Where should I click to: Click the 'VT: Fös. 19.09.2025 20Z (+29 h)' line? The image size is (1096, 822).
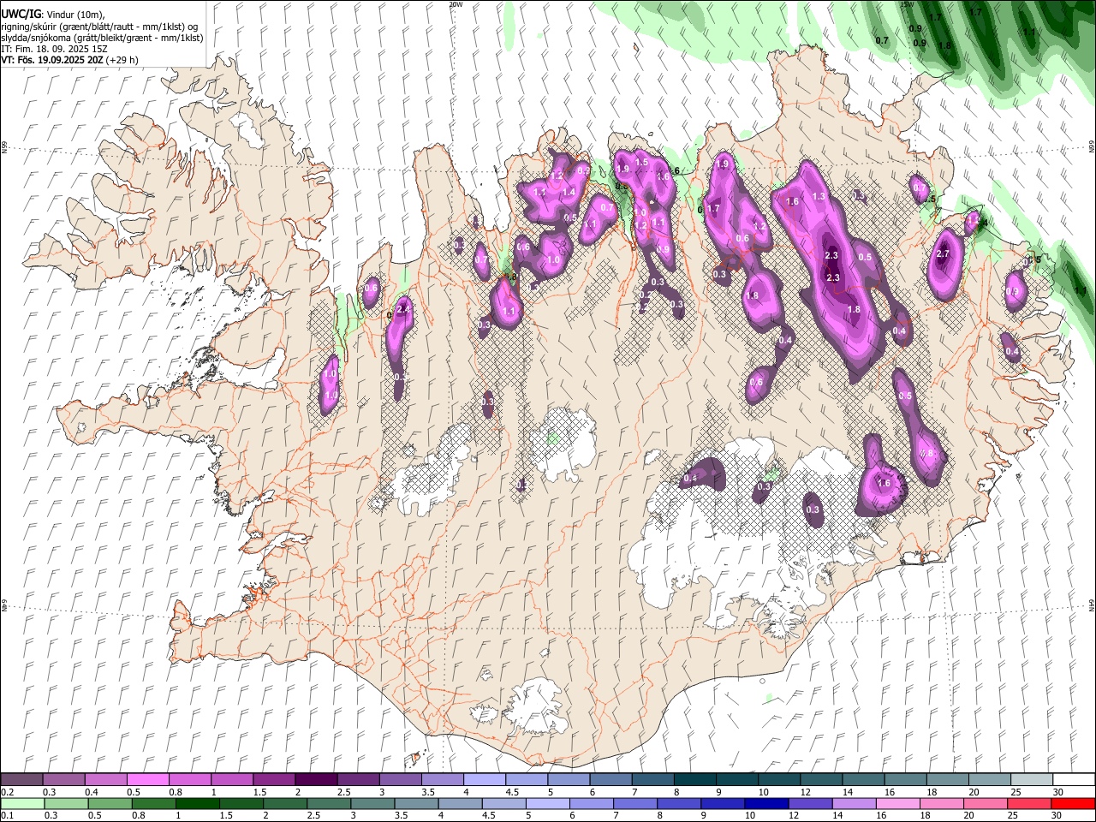(x=70, y=60)
